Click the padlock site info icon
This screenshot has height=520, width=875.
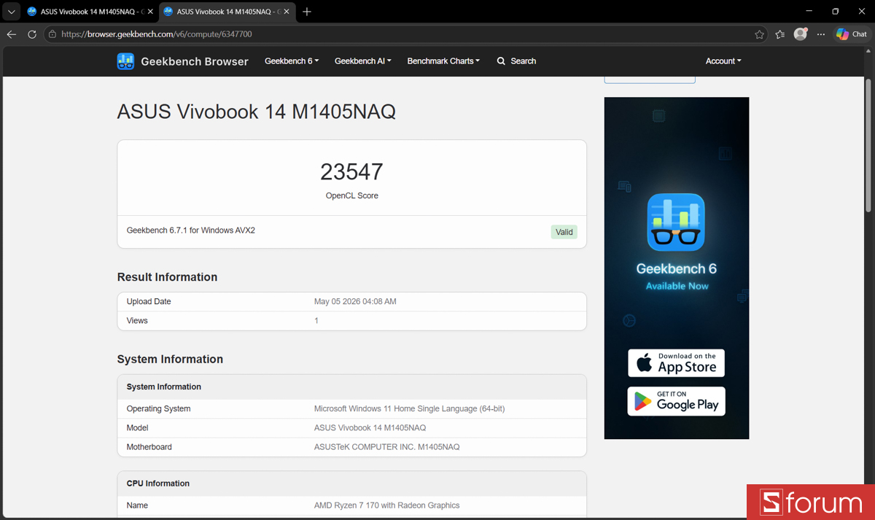pyautogui.click(x=52, y=34)
